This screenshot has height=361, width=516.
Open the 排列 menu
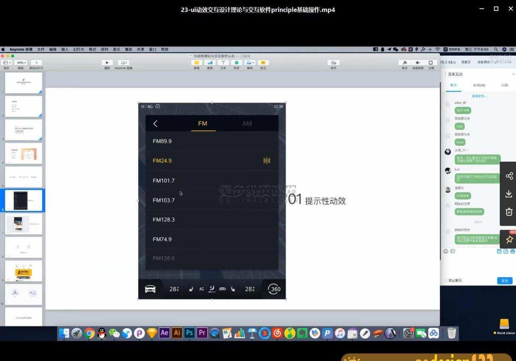pyautogui.click(x=104, y=49)
